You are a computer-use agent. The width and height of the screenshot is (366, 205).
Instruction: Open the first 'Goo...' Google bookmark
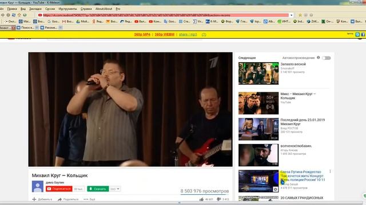point(53,22)
